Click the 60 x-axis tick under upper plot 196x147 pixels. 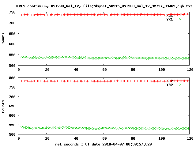coord(104,70)
